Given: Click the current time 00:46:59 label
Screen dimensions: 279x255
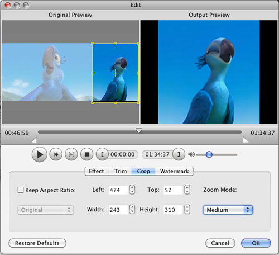Looking at the screenshot, I should pos(17,133).
